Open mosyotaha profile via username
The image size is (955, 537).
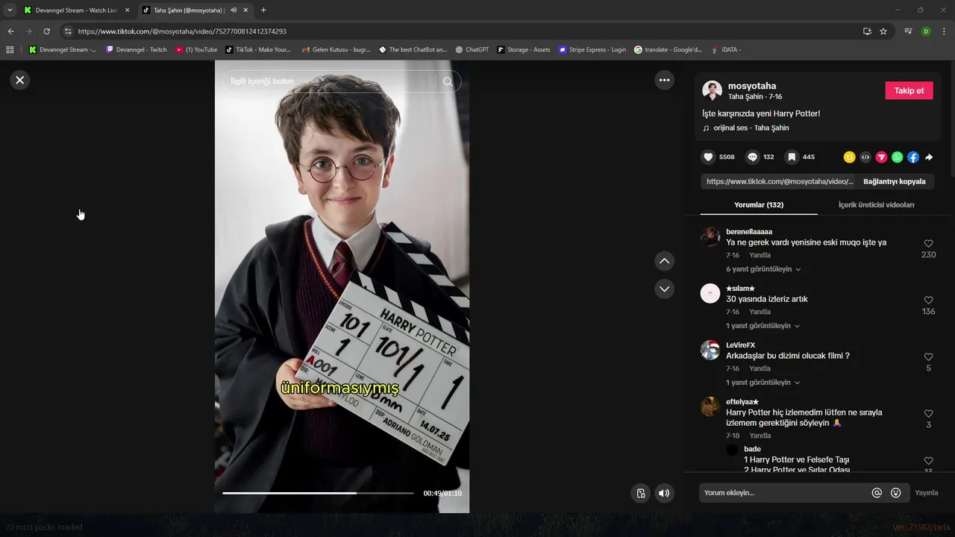[752, 86]
